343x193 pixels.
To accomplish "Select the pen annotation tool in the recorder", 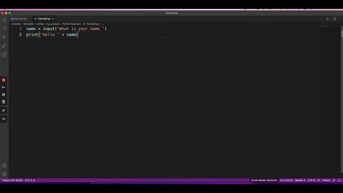I will point(4,110).
